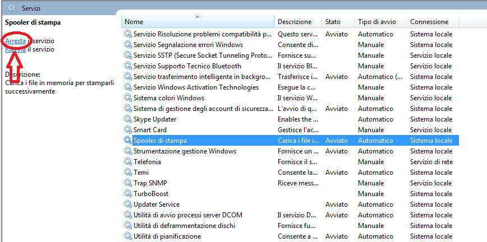Click gear icon next to Smart Card

[x=128, y=130]
